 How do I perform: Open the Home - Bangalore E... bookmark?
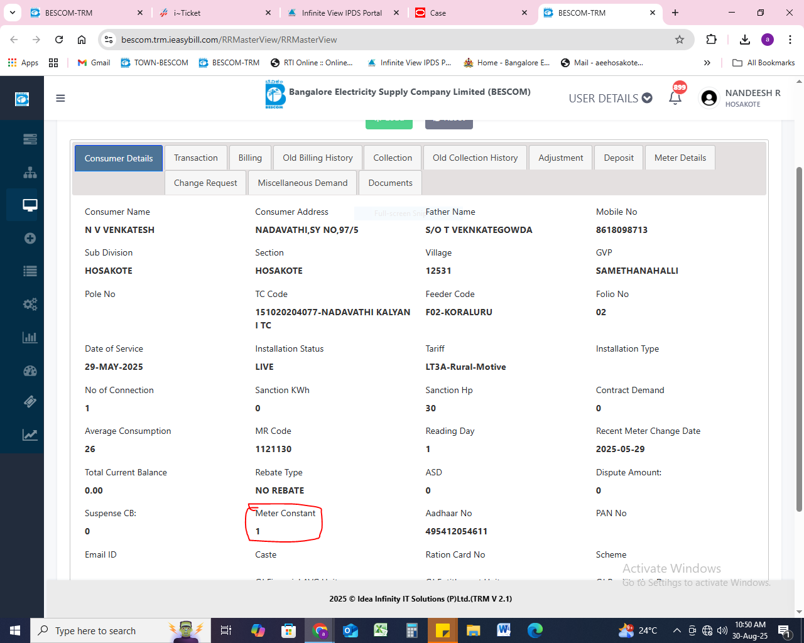(507, 63)
